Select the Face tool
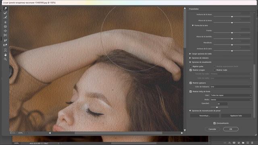The height and width of the screenshot is (145, 258). (5, 50)
